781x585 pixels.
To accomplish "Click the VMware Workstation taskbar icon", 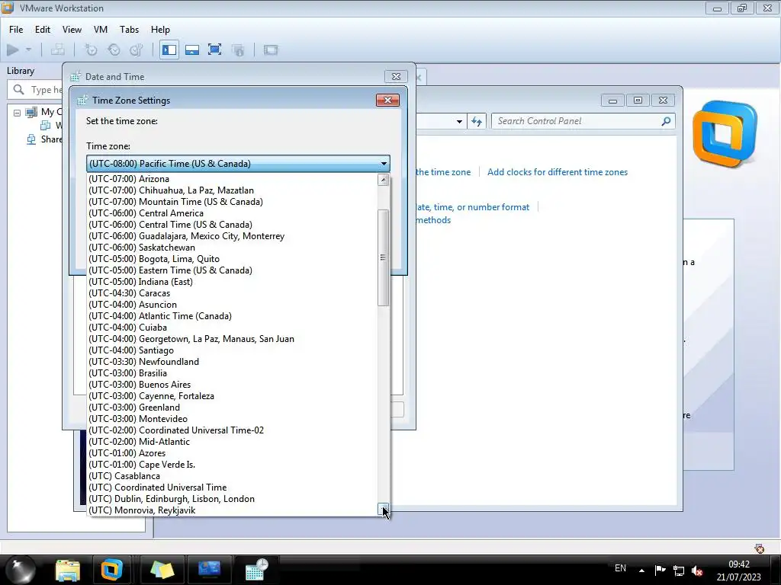I will (x=111, y=570).
